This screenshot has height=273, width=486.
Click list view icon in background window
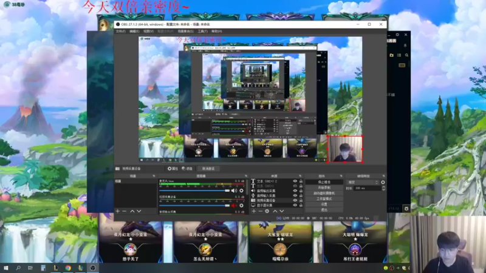point(399,55)
